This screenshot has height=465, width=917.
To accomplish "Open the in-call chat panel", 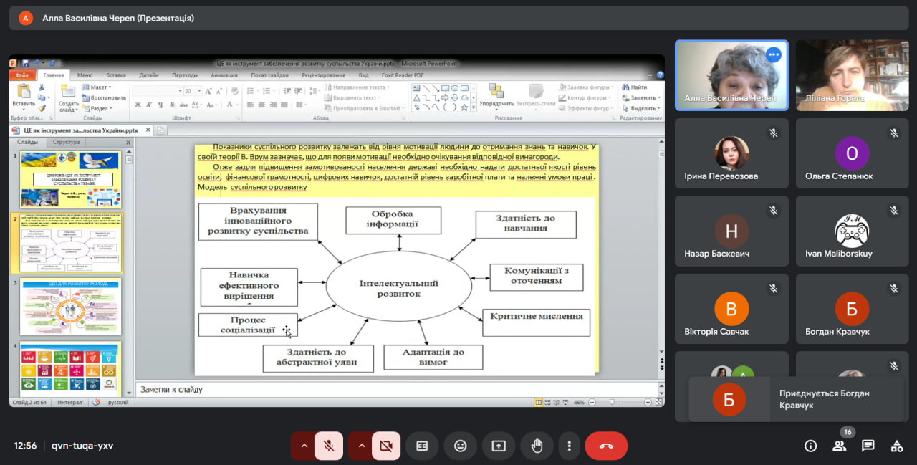I will pos(868,446).
